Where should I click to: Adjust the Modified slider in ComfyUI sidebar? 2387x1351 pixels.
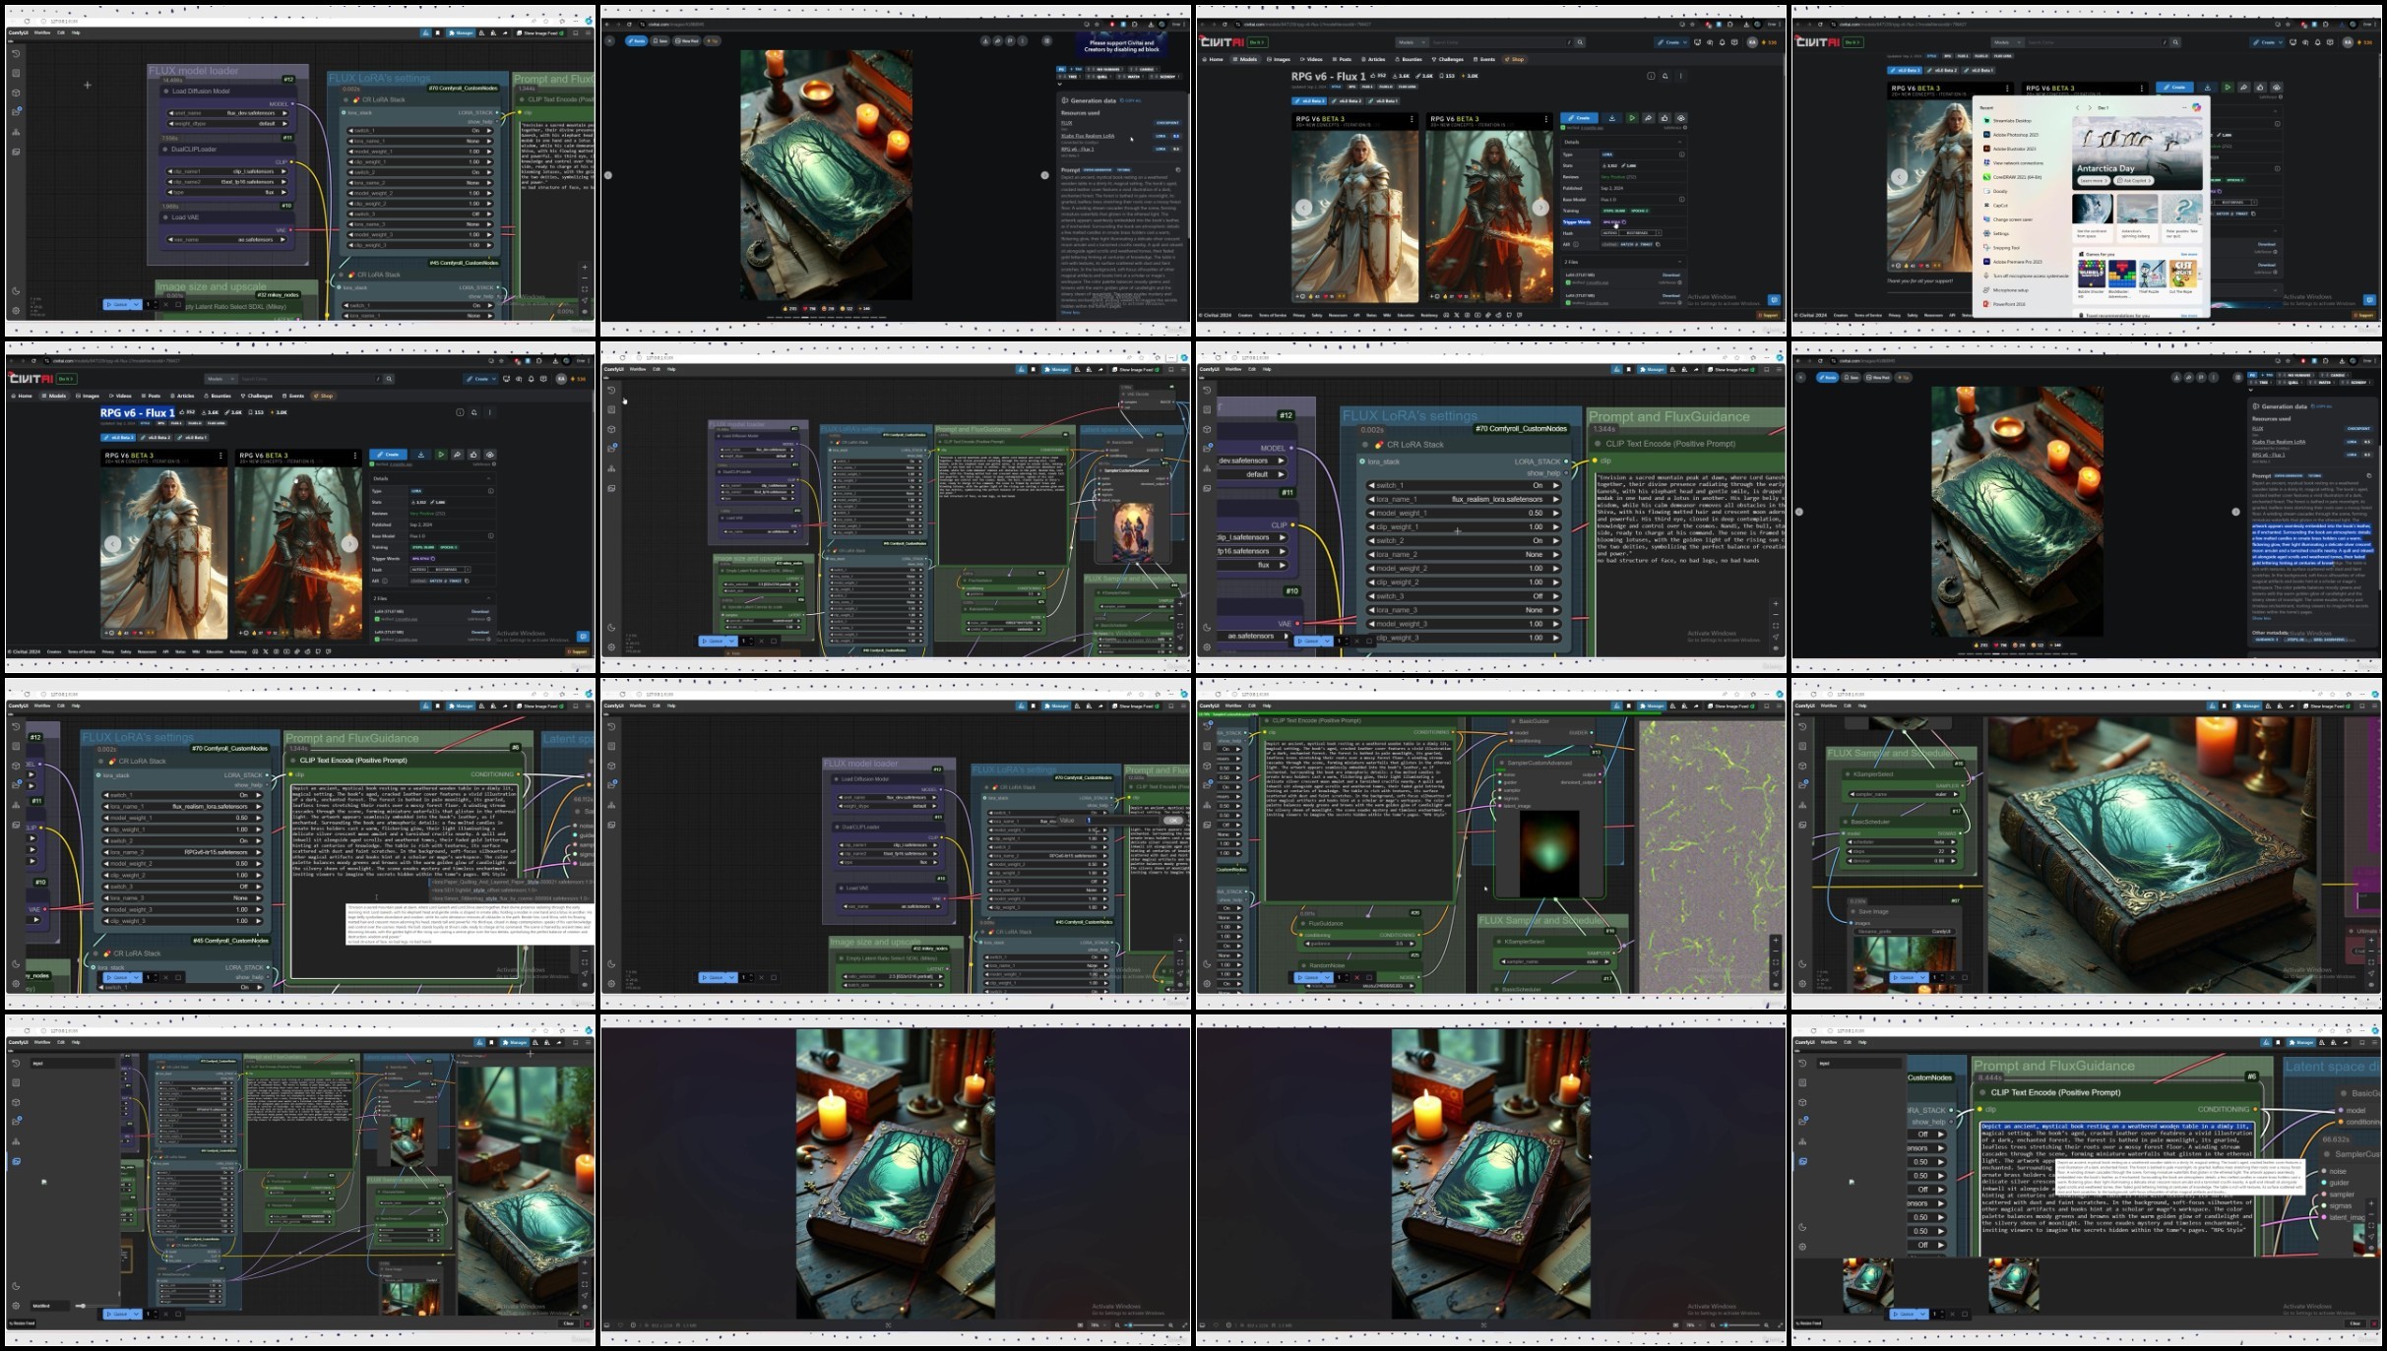[x=81, y=1306]
